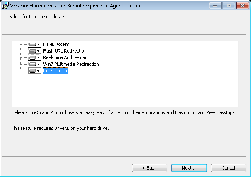Click the VMware installer icon in title bar
Screen dimensions: 251x177
coord(6,6)
